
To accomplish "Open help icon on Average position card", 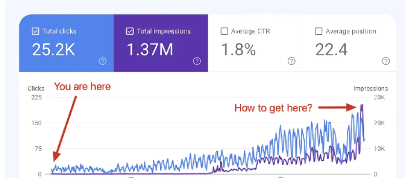I will pos(386,61).
